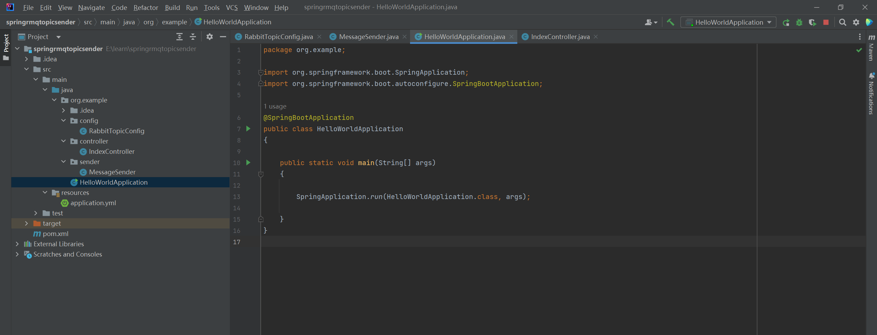Click the '1 usage' hint above the class
Image resolution: width=877 pixels, height=335 pixels.
click(x=275, y=107)
